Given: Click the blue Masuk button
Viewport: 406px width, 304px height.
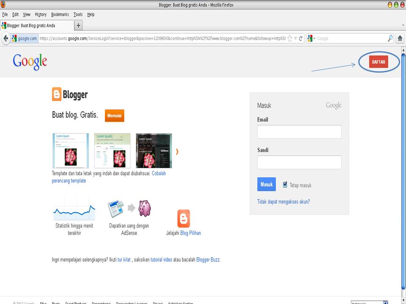Looking at the screenshot, I should [266, 185].
